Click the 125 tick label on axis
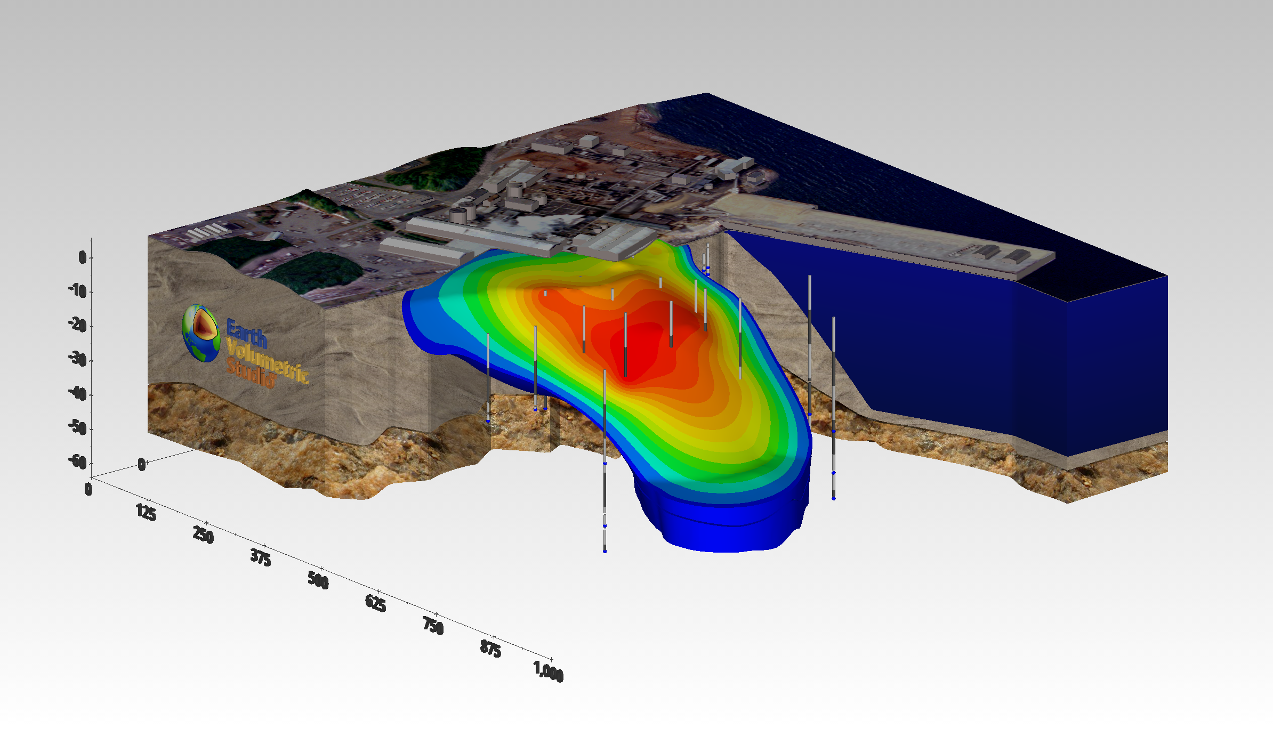The height and width of the screenshot is (729, 1273). click(146, 512)
